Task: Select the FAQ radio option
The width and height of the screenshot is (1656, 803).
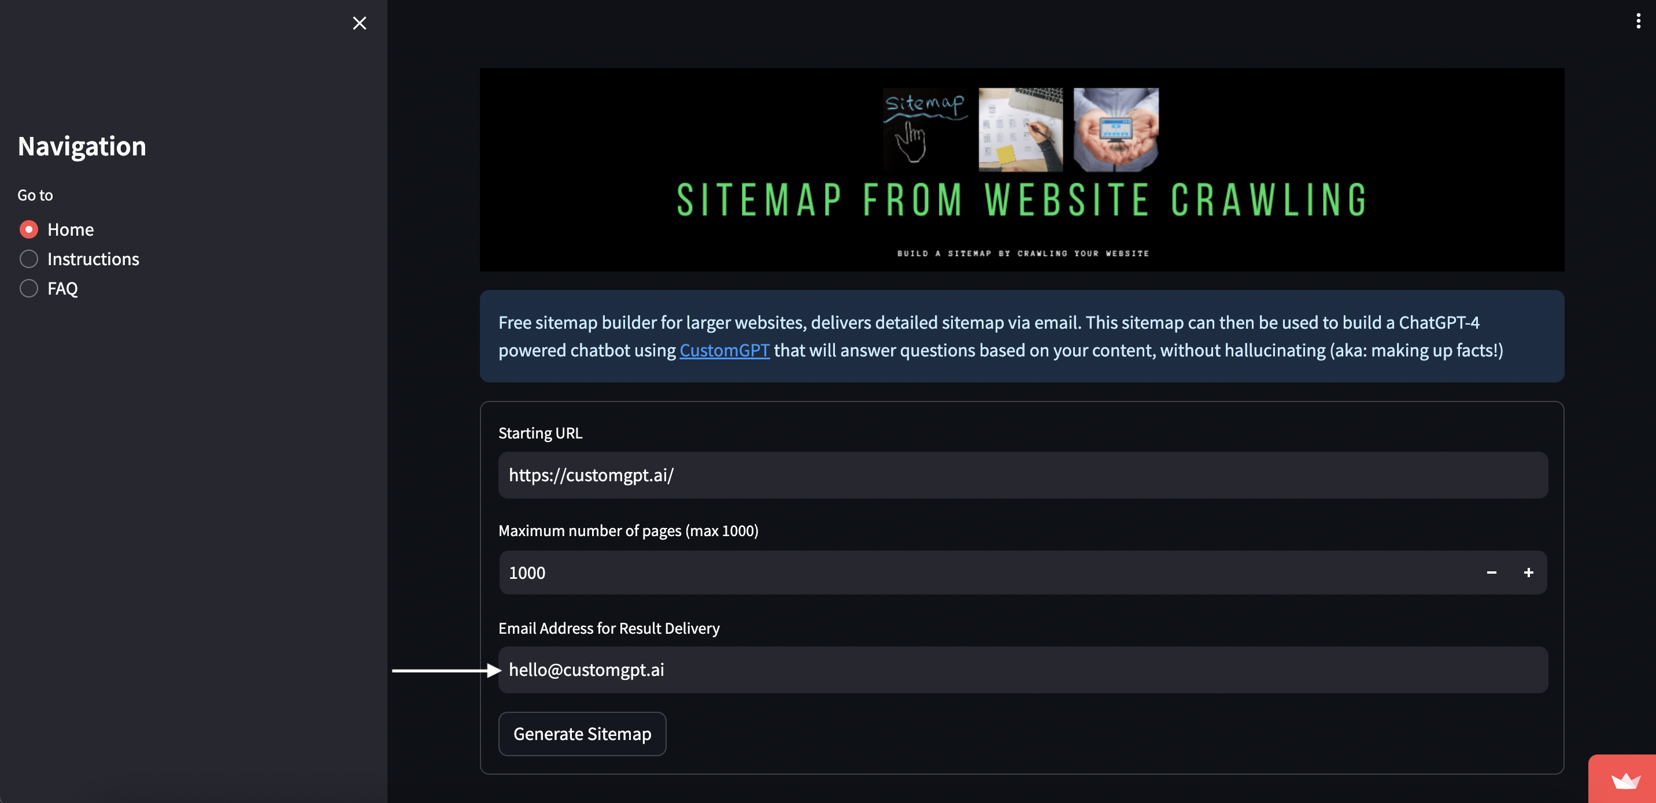Action: pos(29,288)
